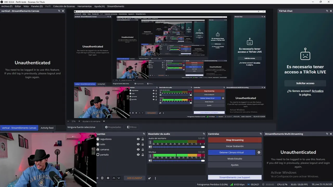Open Ajustes settings button

pyautogui.click(x=235, y=165)
